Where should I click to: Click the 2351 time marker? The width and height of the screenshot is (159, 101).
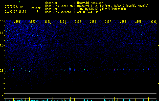tap(17, 22)
